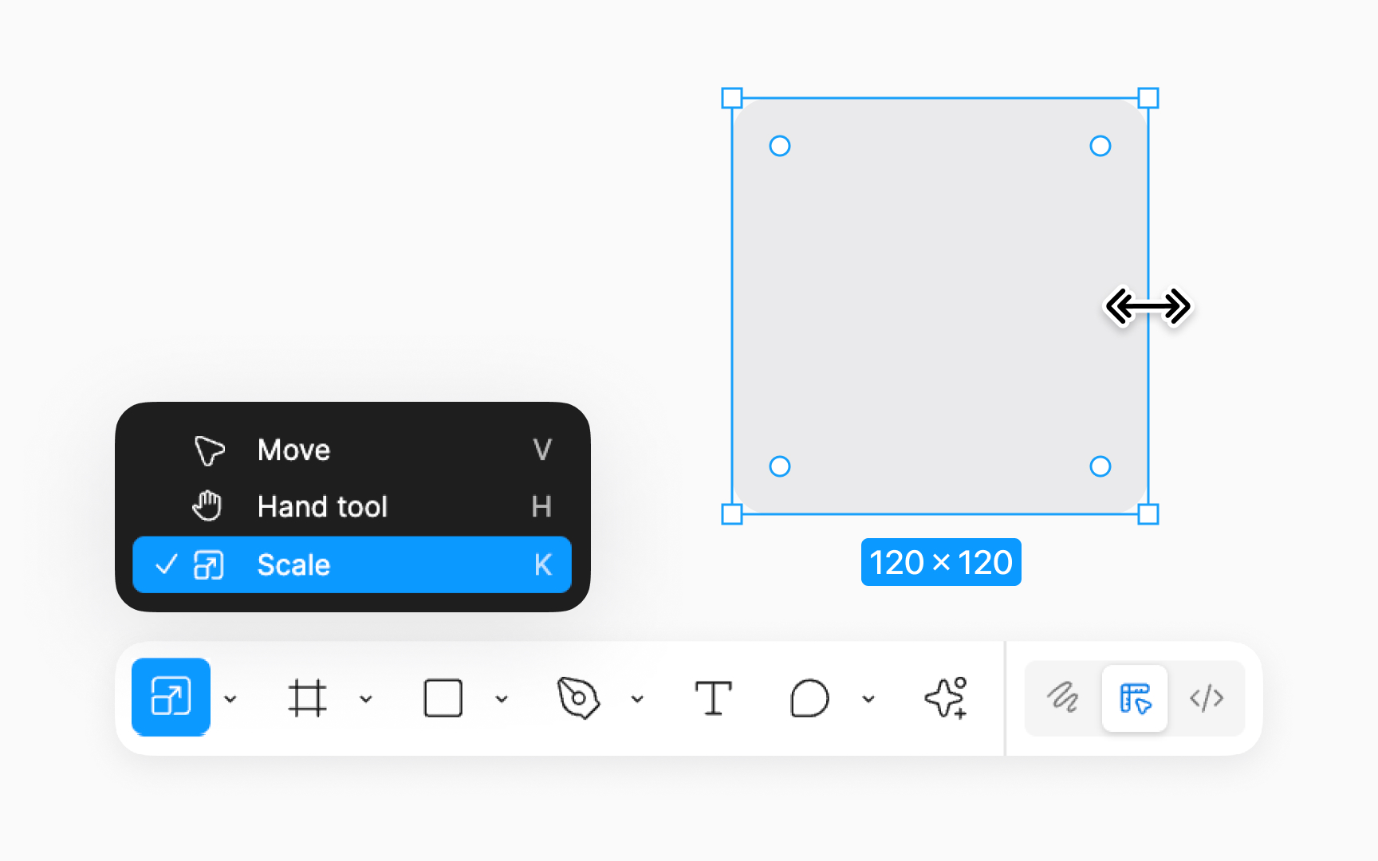Switch to Dev Mode code toggle
This screenshot has width=1378, height=861.
point(1207,698)
